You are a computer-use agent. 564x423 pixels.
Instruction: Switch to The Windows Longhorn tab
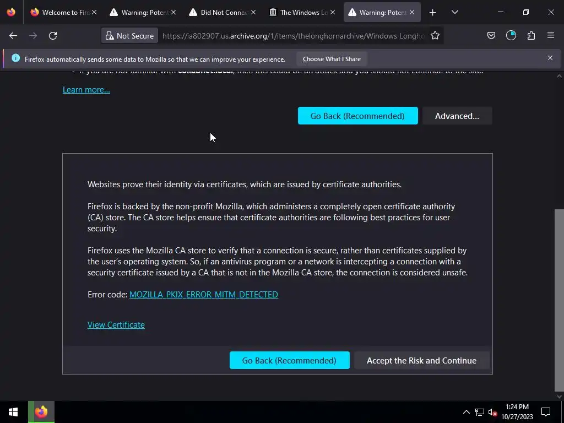coord(302,12)
